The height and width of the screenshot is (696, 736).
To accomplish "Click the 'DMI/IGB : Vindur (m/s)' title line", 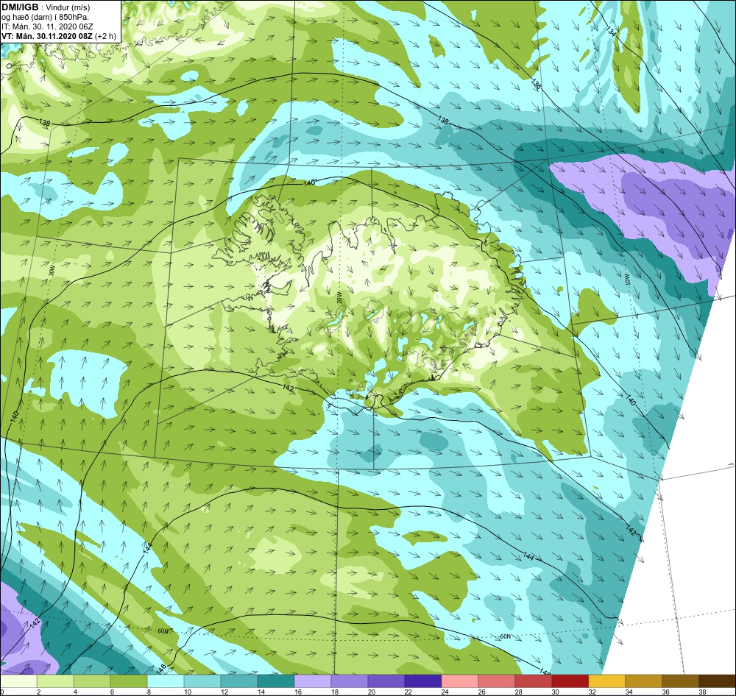I will pos(46,7).
